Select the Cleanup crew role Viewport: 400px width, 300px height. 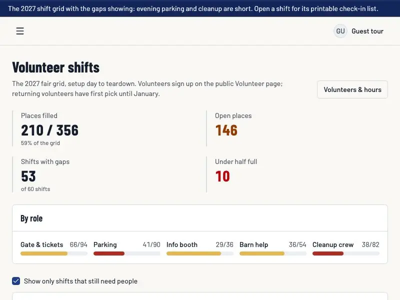[x=333, y=244]
